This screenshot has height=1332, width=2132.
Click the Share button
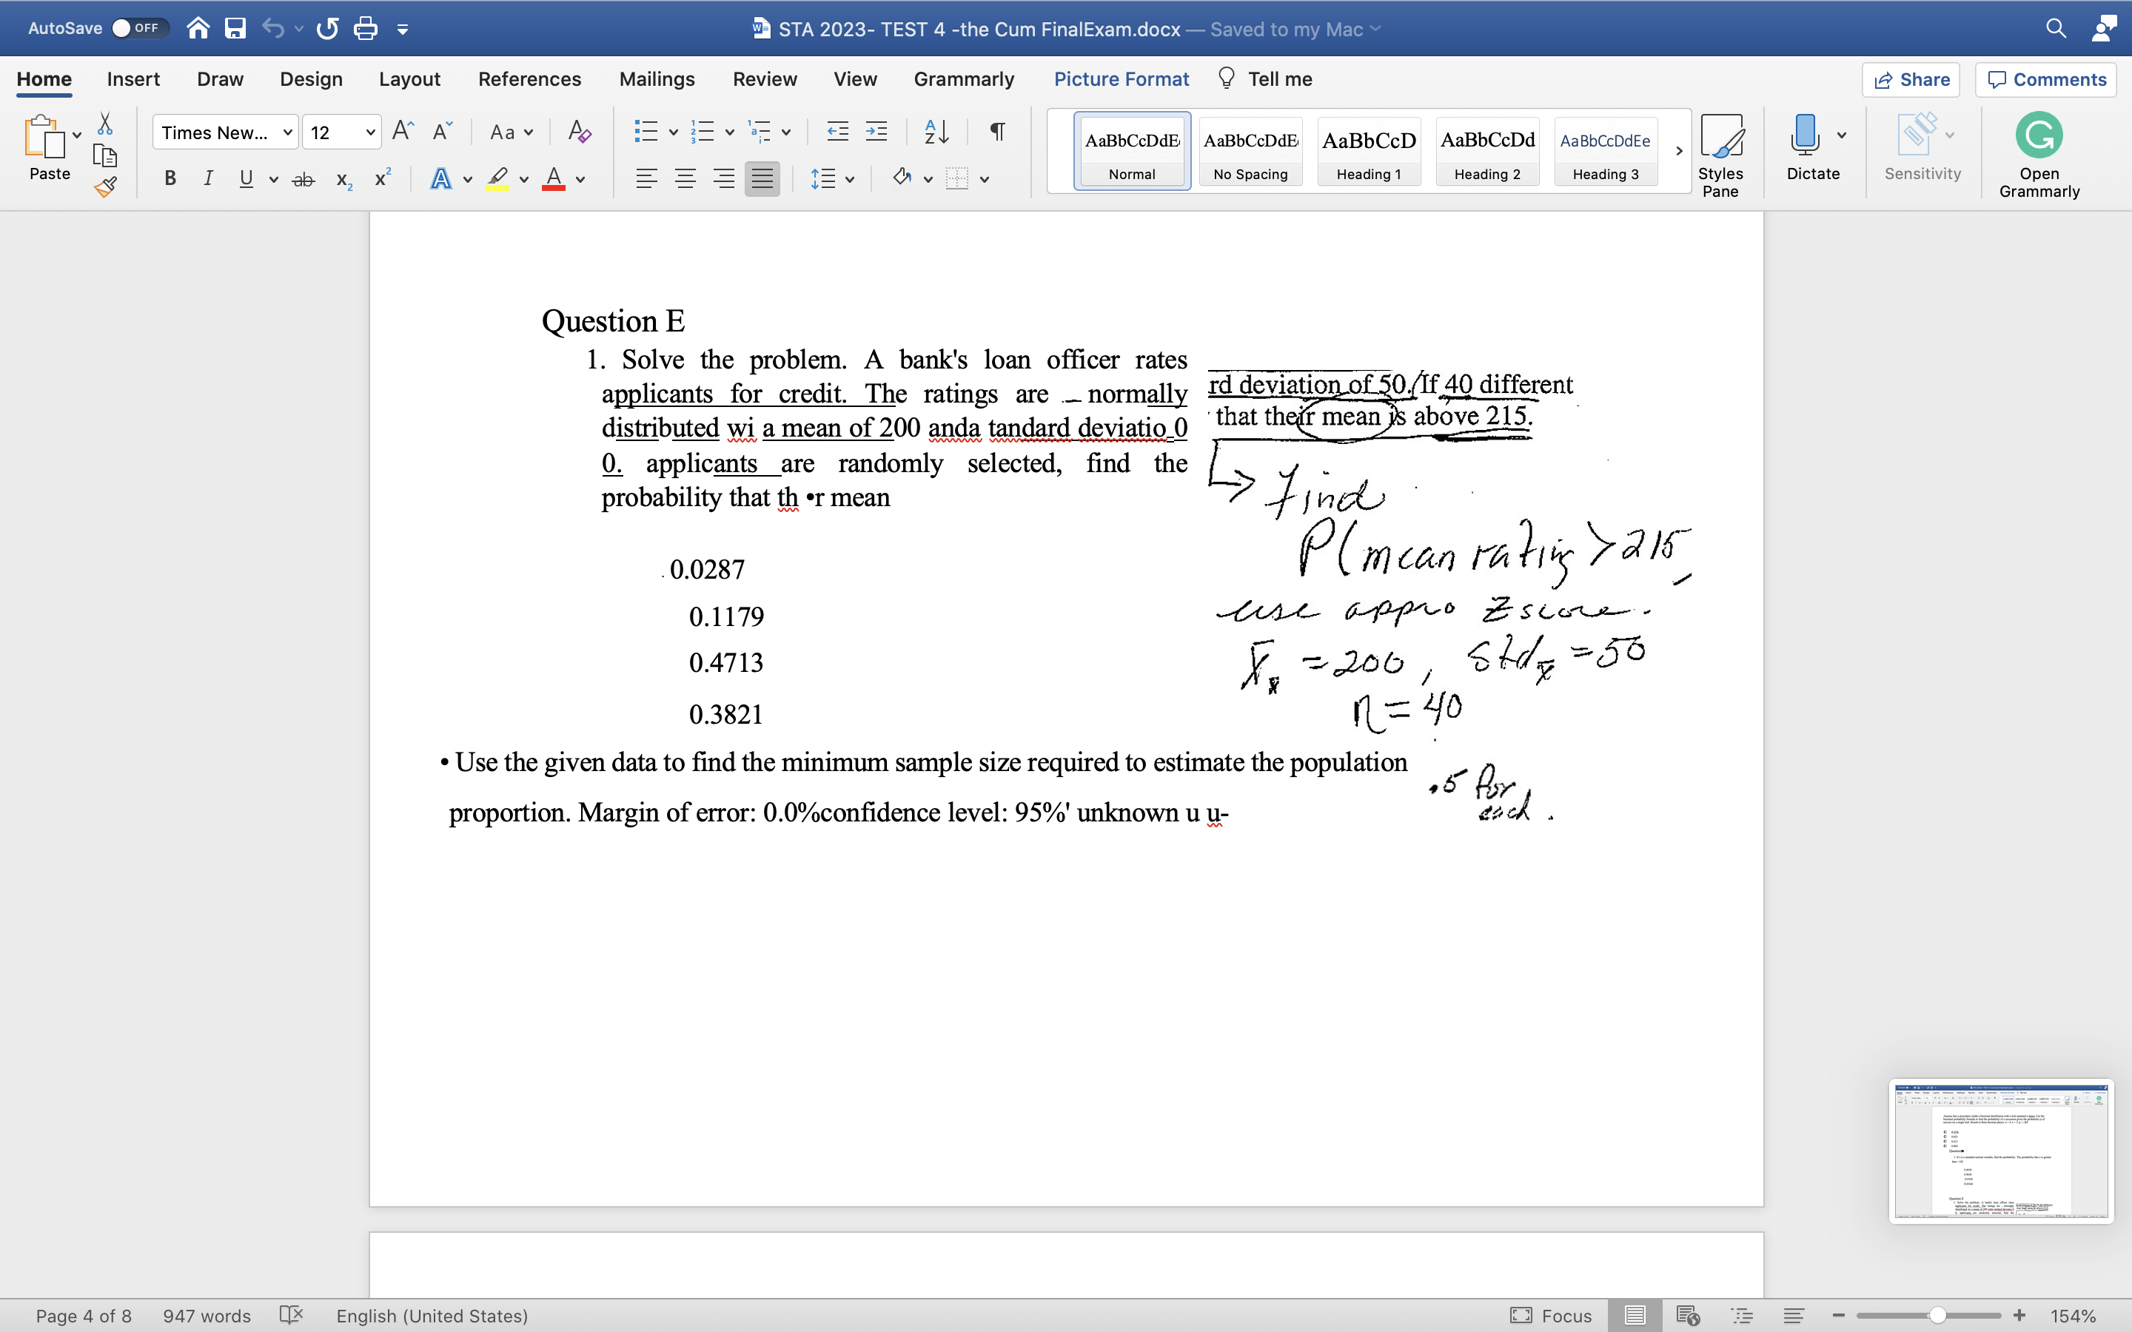click(x=1911, y=79)
